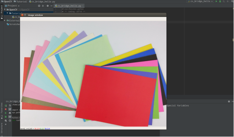
Task: Click the pixel value status bar of the Image window
Action: coord(93,128)
